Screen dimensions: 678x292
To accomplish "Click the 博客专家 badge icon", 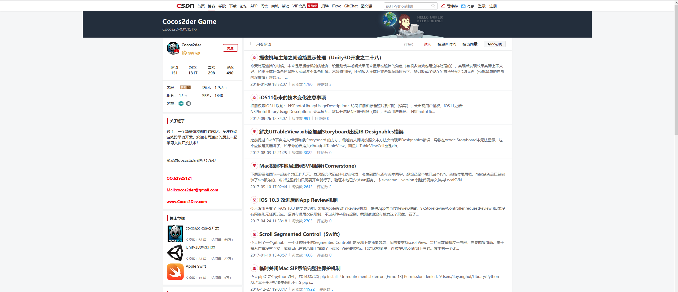I will (184, 53).
